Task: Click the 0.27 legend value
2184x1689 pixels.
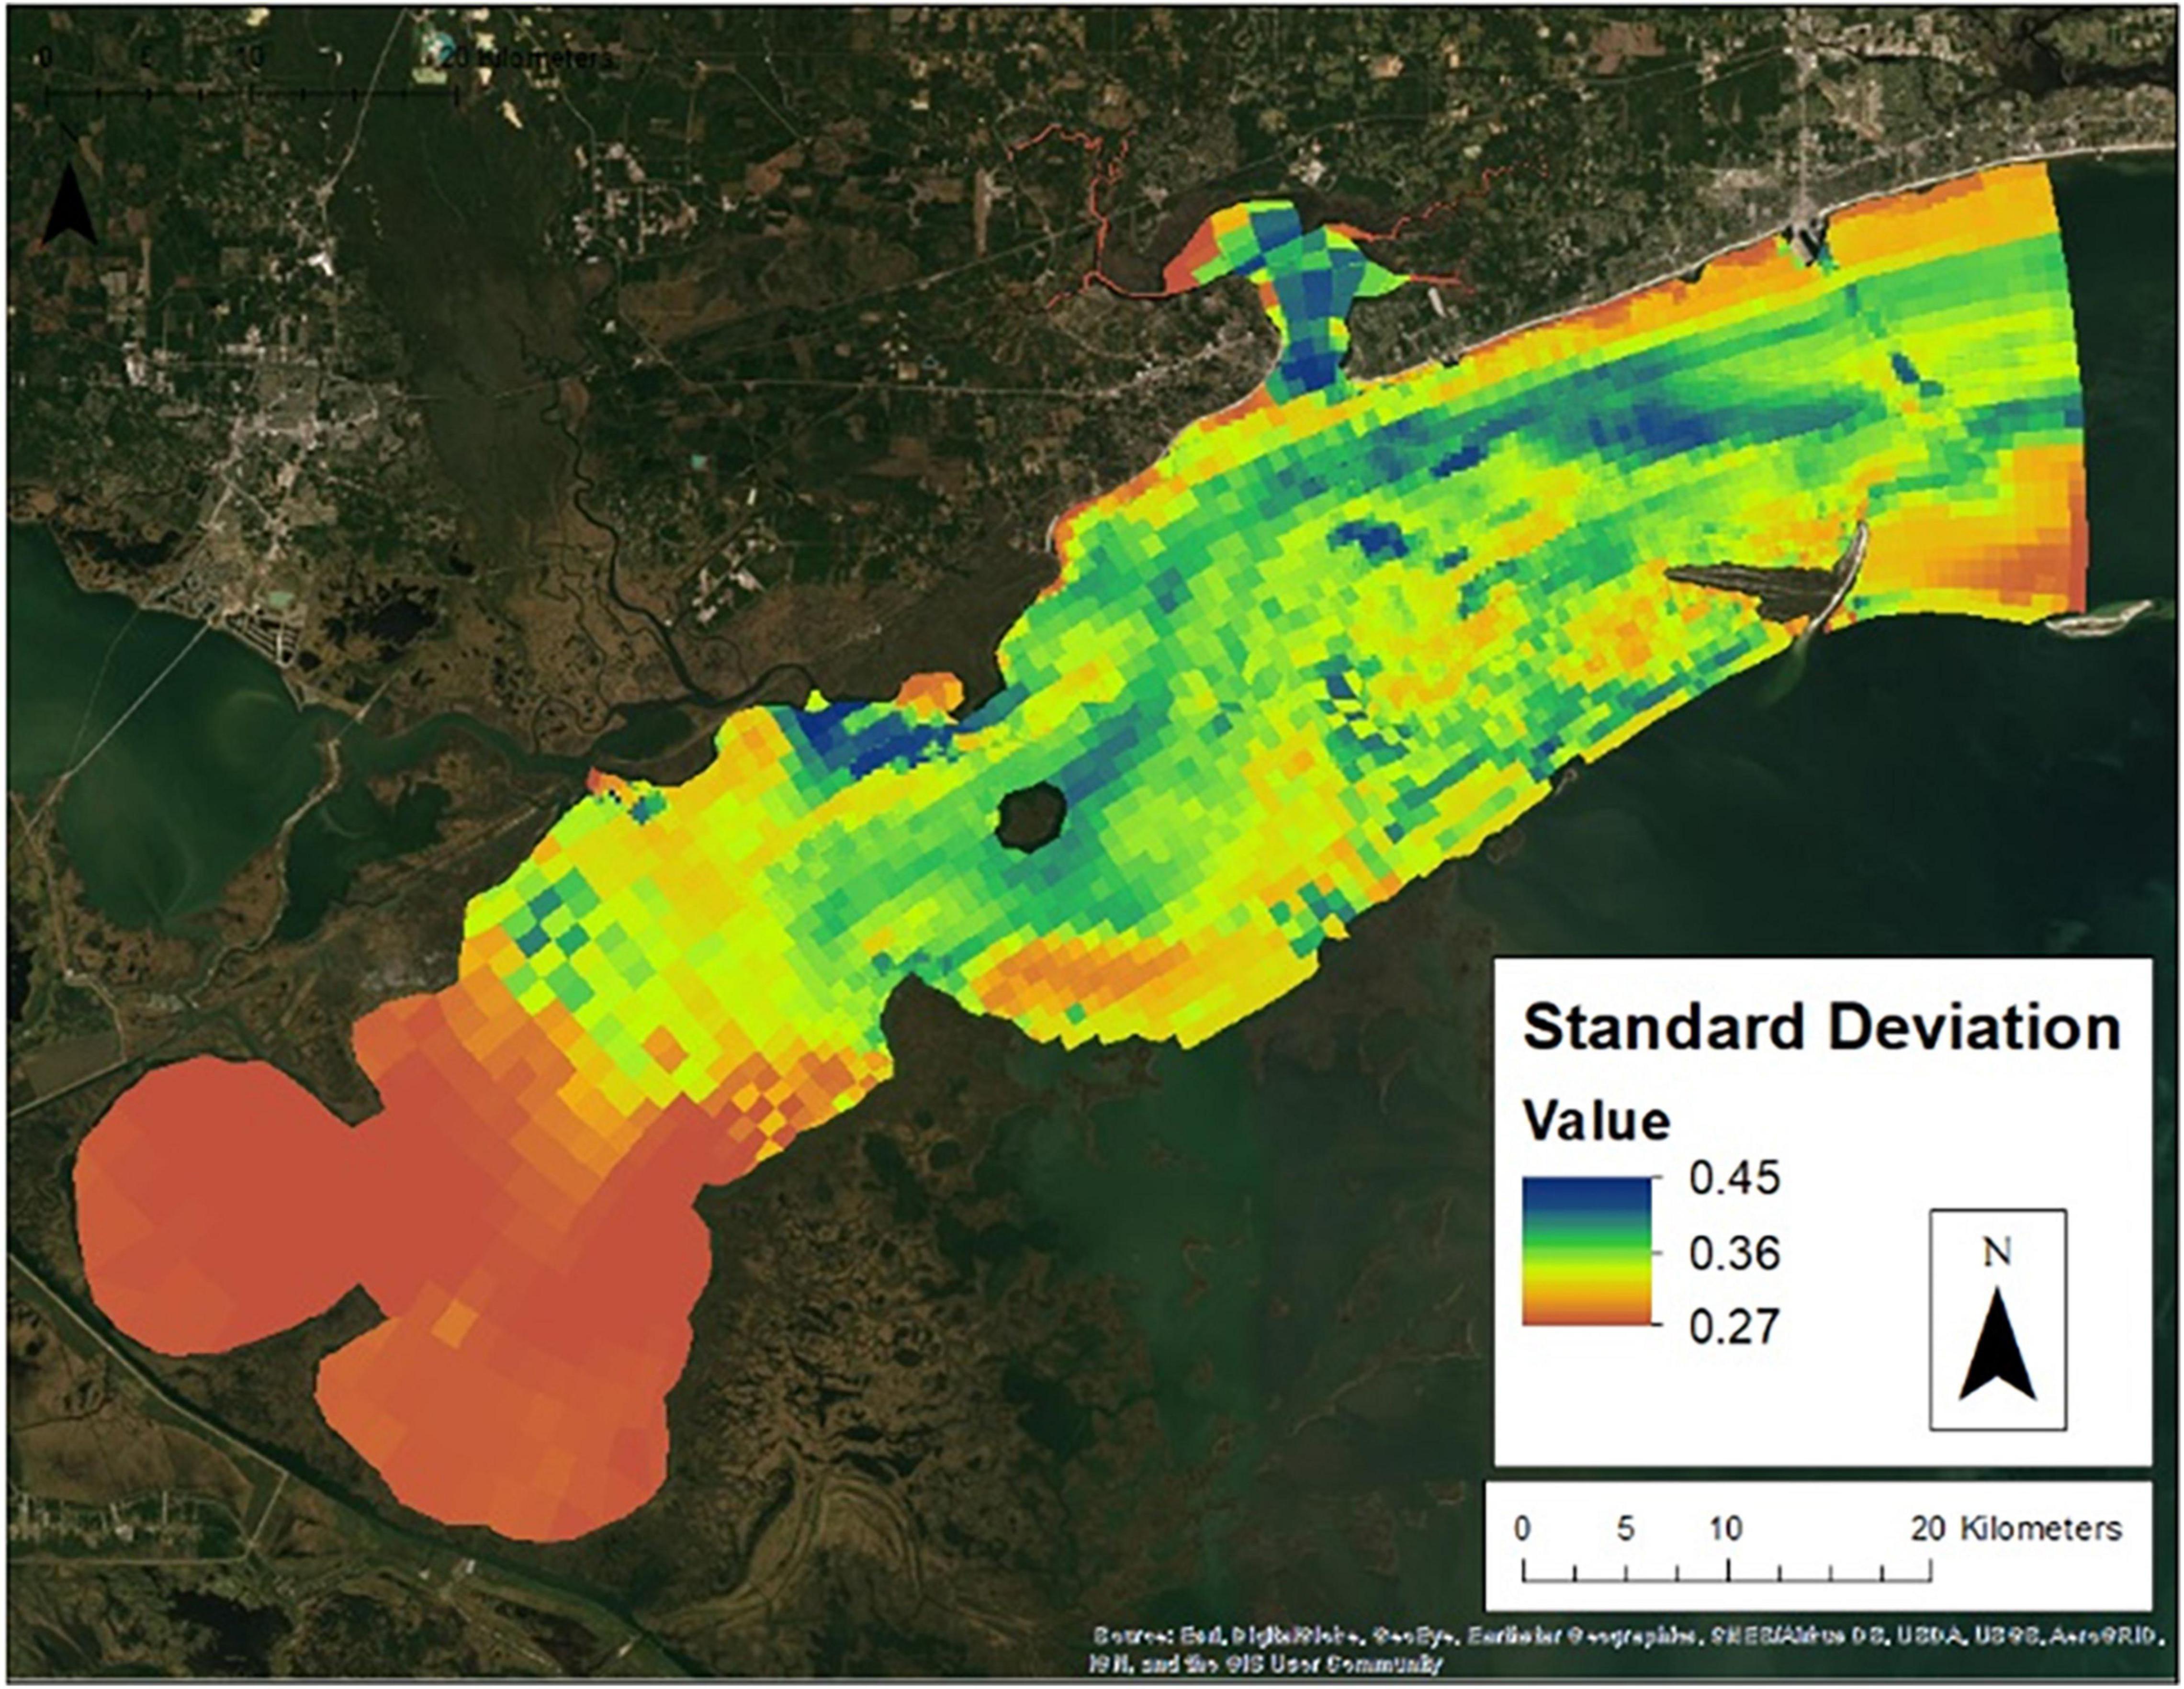Action: (1734, 1327)
